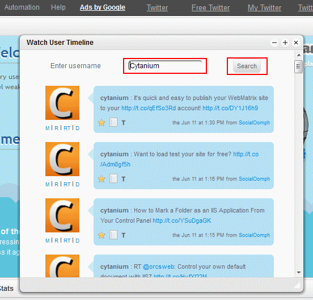
Task: Click M link under WebMatrix tweet avatar
Action: coord(47,128)
